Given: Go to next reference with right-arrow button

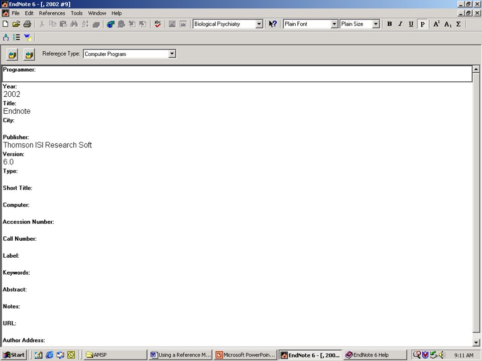Looking at the screenshot, I should 29,55.
